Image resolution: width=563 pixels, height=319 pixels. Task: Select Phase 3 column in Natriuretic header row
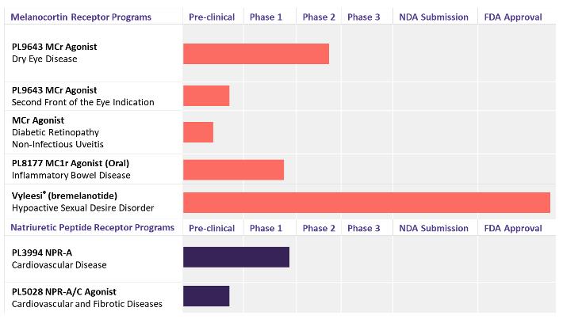point(364,229)
